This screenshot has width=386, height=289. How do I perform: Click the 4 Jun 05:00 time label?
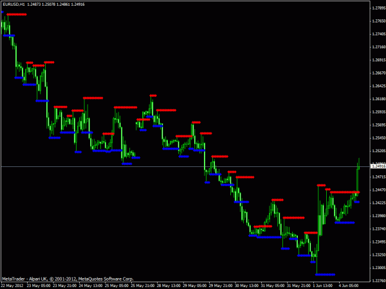click(x=349, y=286)
